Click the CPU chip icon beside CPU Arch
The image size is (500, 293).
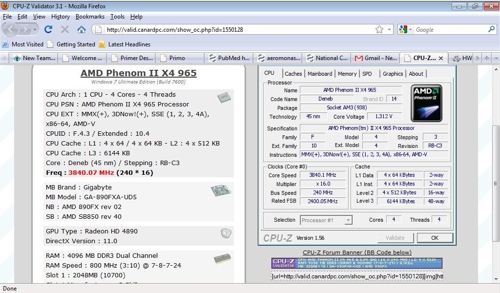224,97
